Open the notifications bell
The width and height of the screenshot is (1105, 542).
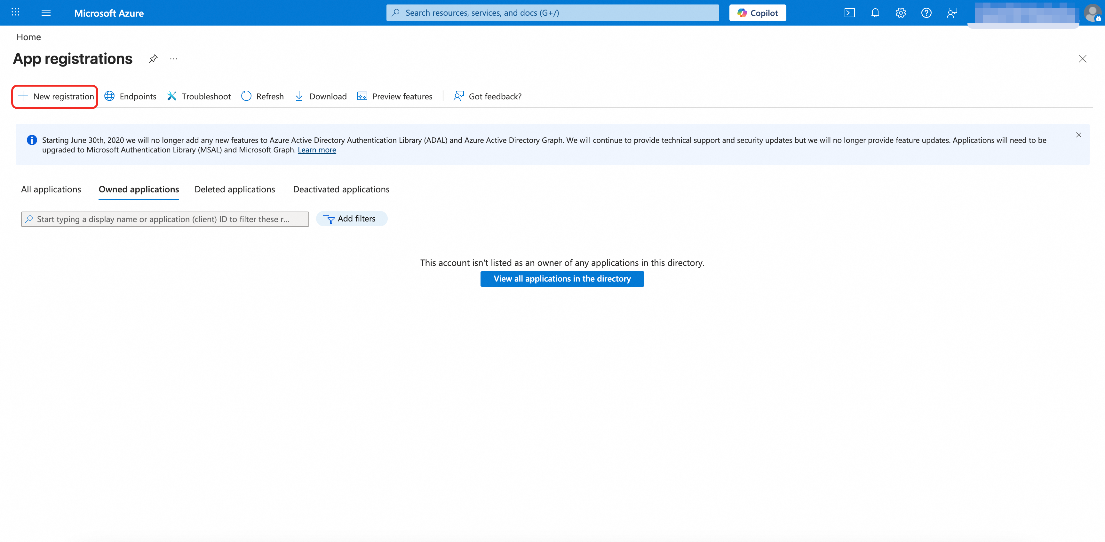tap(875, 13)
